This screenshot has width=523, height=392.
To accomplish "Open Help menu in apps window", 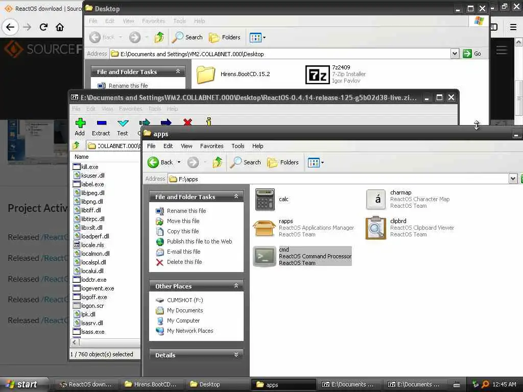I will point(257,146).
